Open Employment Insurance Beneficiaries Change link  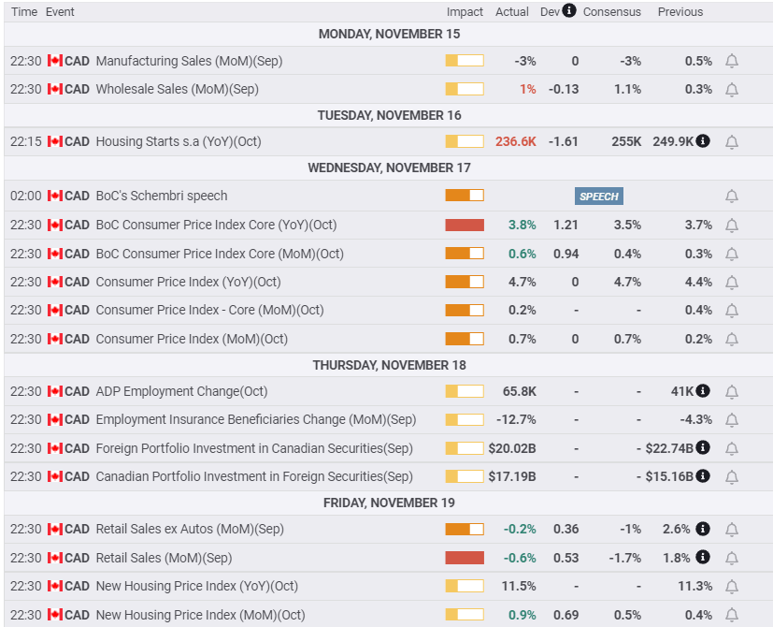(255, 420)
